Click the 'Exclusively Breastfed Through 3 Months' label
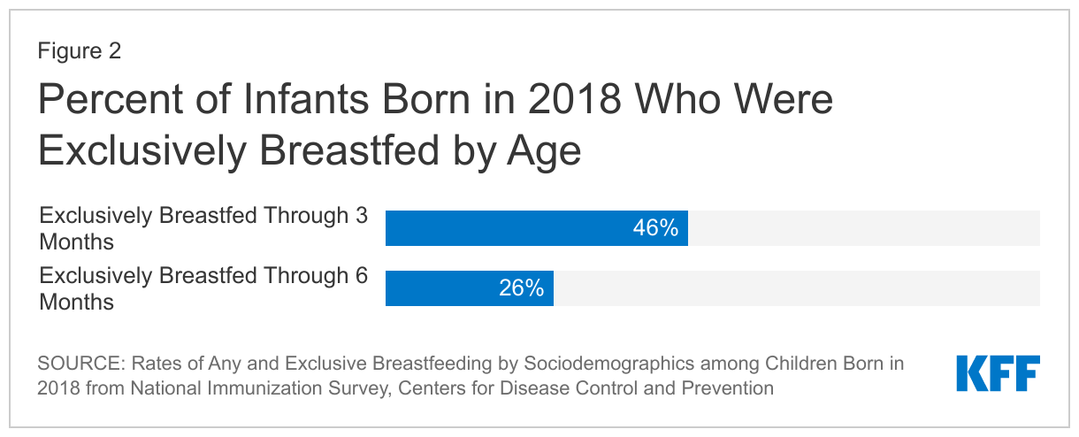The image size is (1079, 437). click(203, 228)
